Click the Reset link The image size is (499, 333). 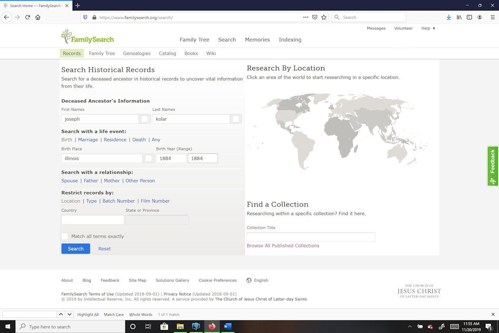(105, 248)
